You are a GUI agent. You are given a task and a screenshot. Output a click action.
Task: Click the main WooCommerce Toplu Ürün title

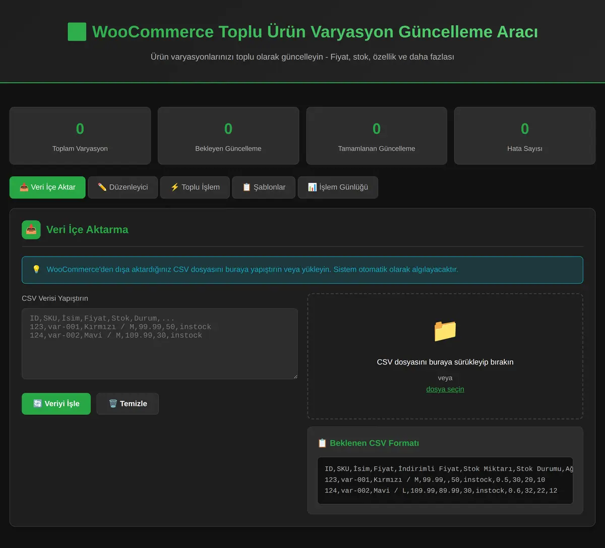coord(315,32)
